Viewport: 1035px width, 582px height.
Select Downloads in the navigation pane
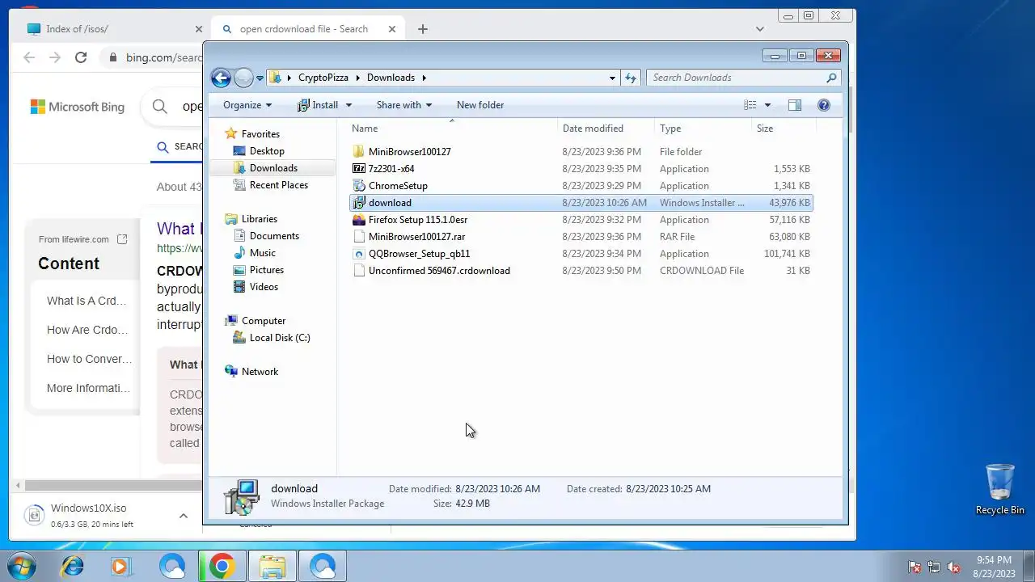pyautogui.click(x=273, y=168)
